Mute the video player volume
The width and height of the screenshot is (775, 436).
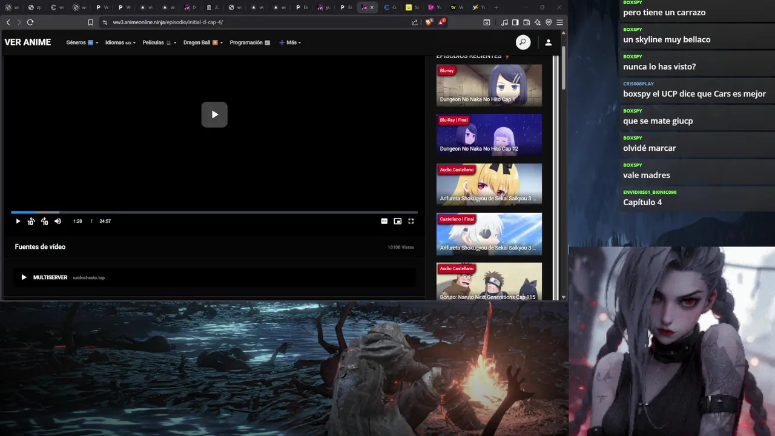click(58, 222)
